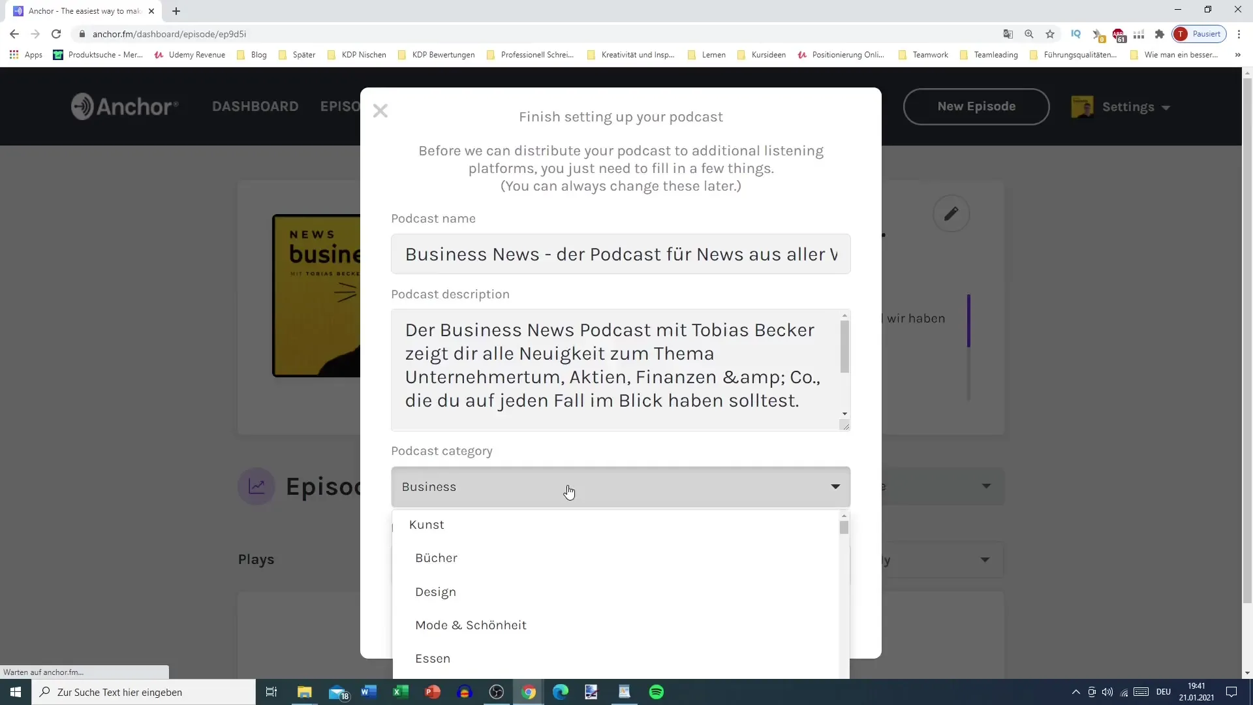Open the Pausiert profile button
Screen dimensions: 1253x705
(x=1199, y=34)
